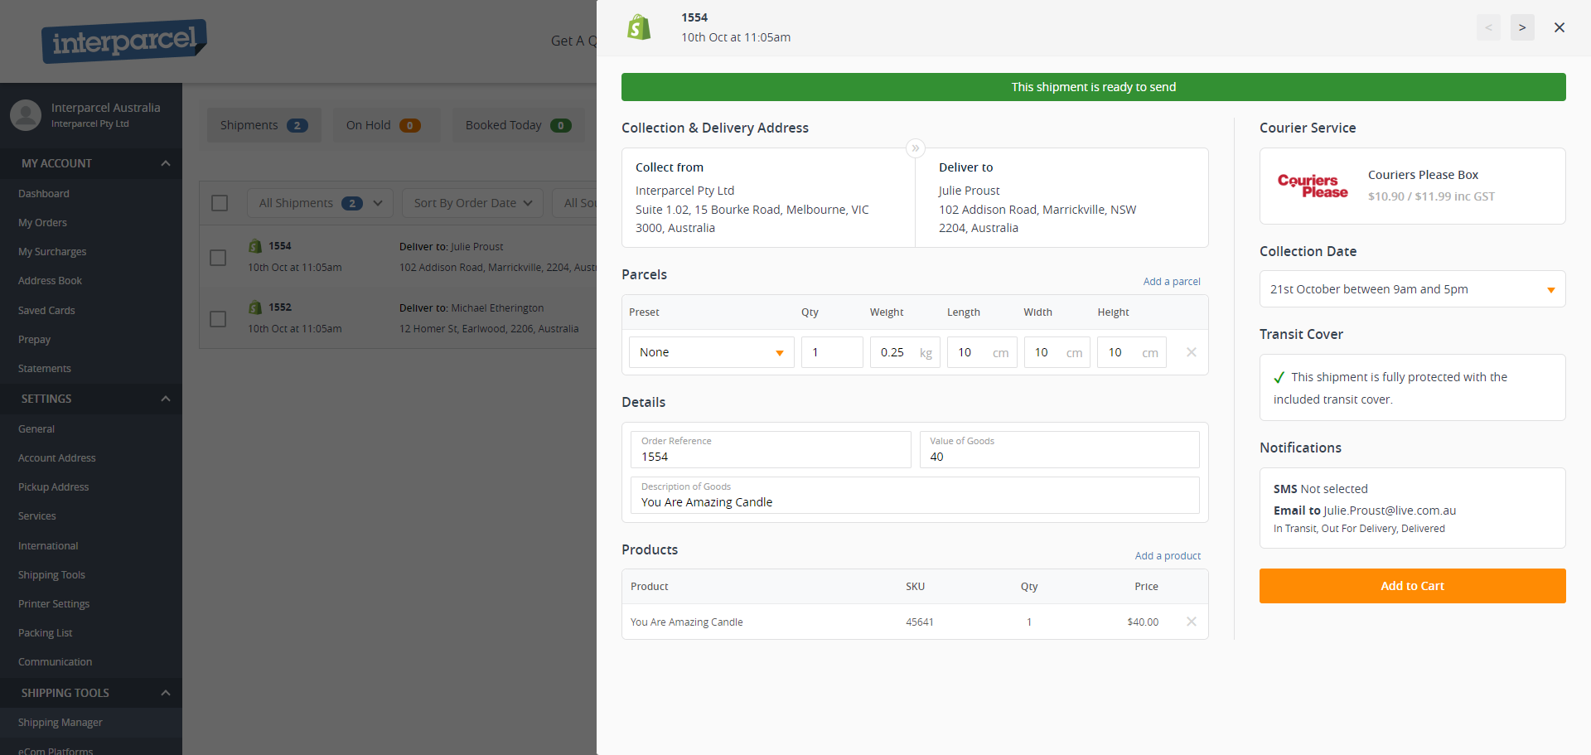
Task: Click the $40.00 product price
Action: [x=1143, y=622]
